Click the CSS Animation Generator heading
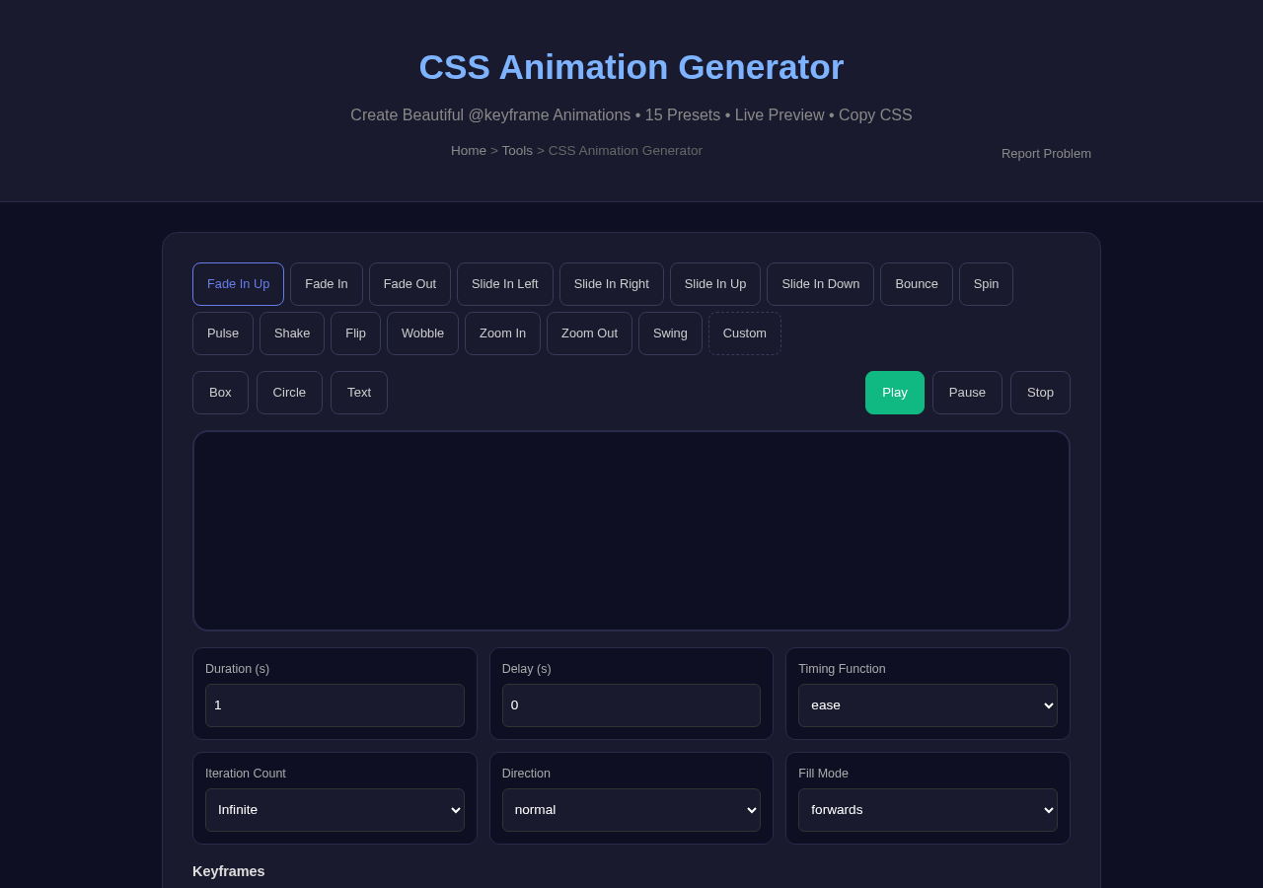Viewport: 1263px width, 888px height. click(x=631, y=67)
